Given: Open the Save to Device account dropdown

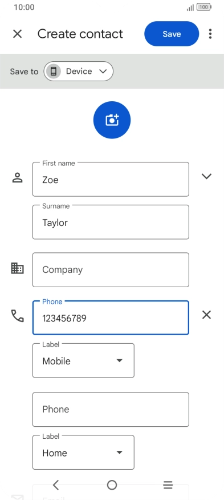Looking at the screenshot, I should pyautogui.click(x=79, y=71).
